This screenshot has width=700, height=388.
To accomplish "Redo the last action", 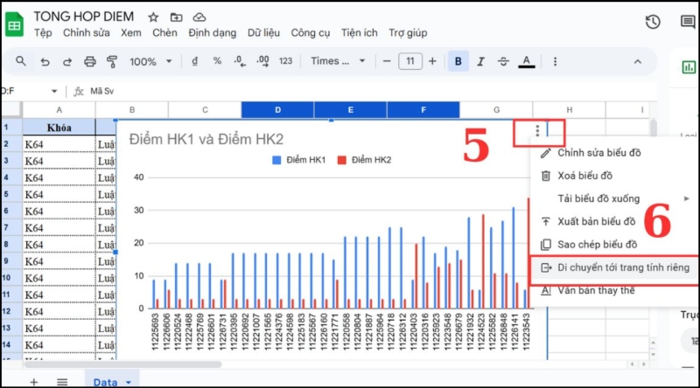I will (67, 61).
